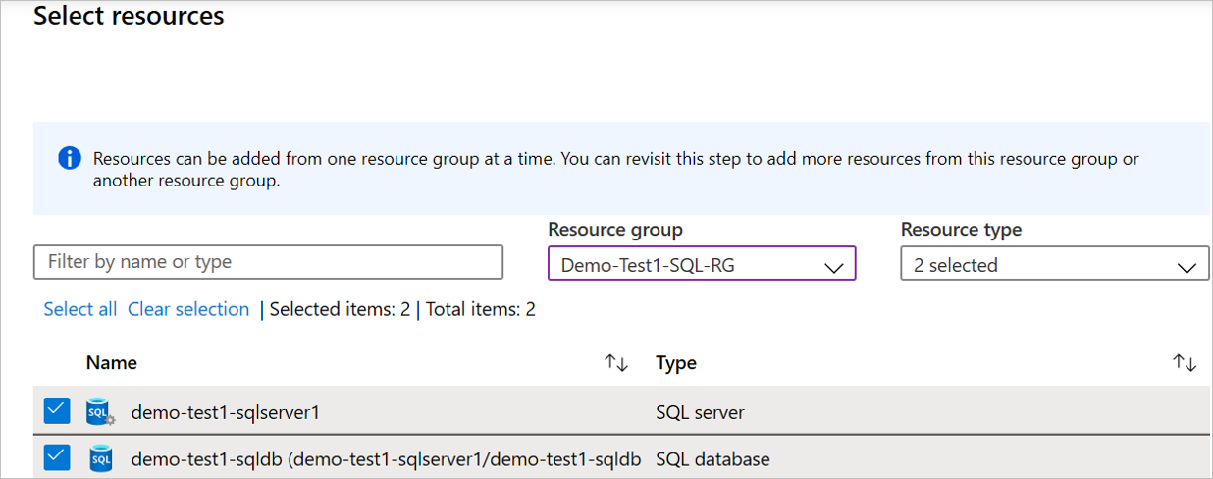
Task: Click the blue information icon in the banner
Action: click(x=70, y=158)
